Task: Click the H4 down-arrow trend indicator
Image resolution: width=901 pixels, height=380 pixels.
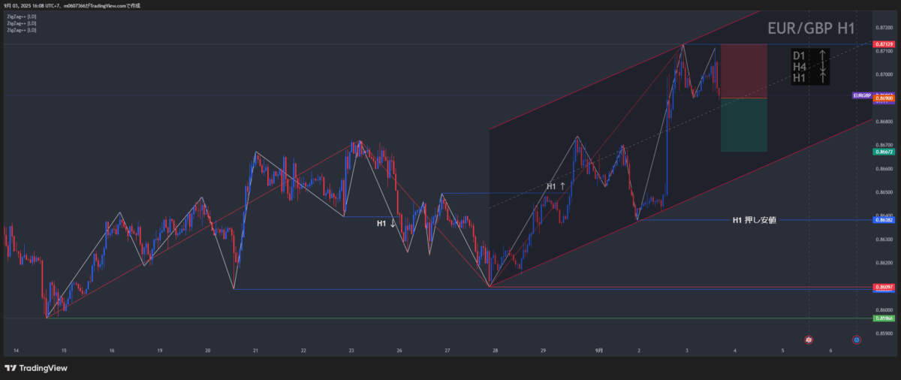Action: point(823,67)
